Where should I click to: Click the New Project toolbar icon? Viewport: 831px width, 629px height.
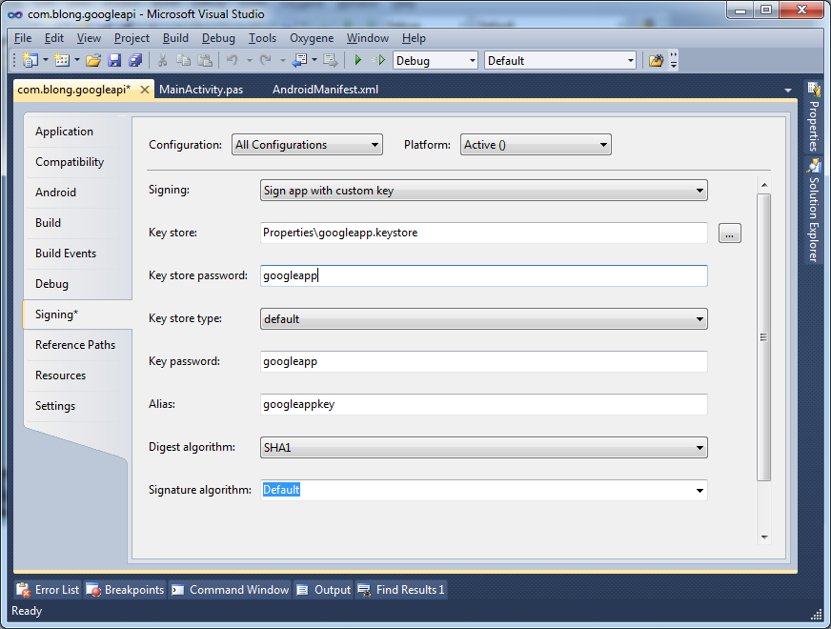pyautogui.click(x=30, y=61)
